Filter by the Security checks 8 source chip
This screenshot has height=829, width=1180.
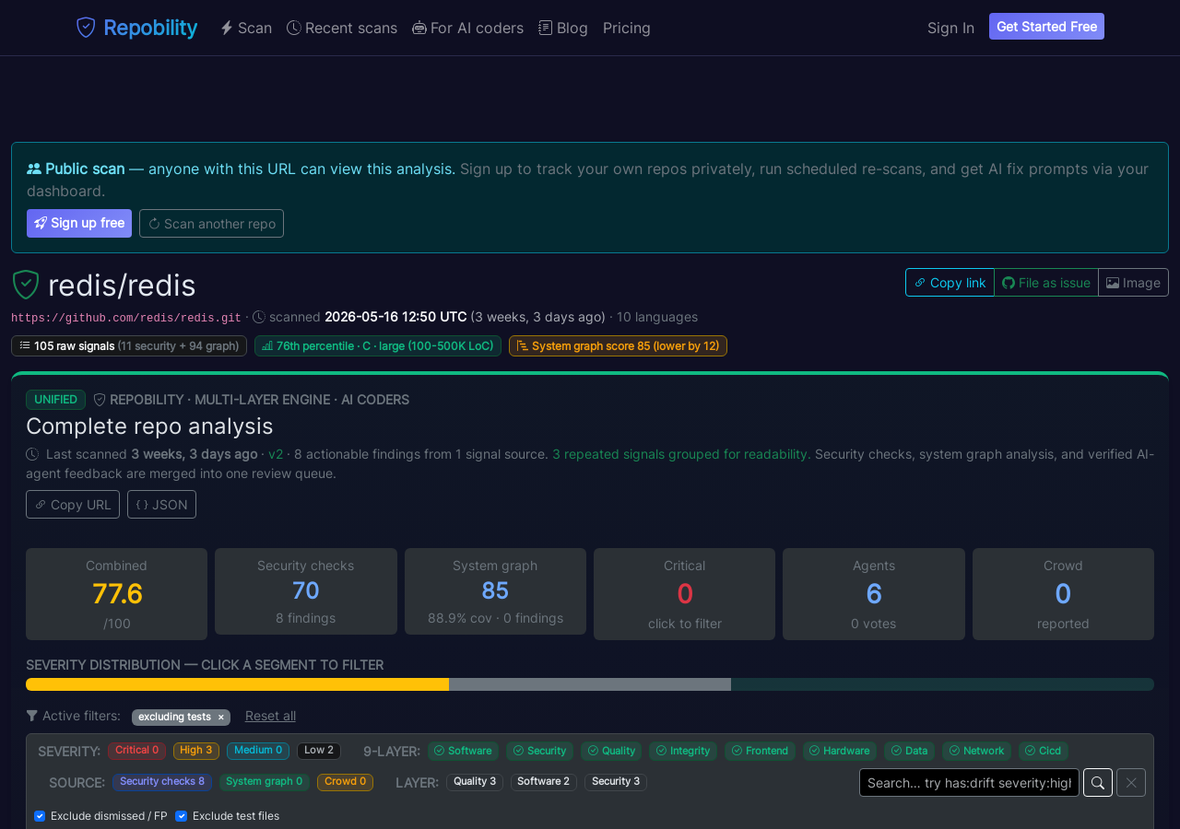tap(162, 782)
